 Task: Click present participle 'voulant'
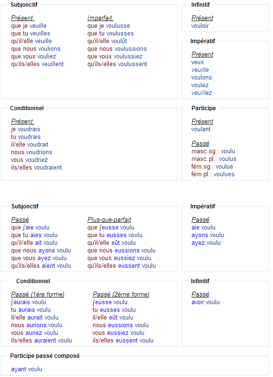pyautogui.click(x=201, y=129)
